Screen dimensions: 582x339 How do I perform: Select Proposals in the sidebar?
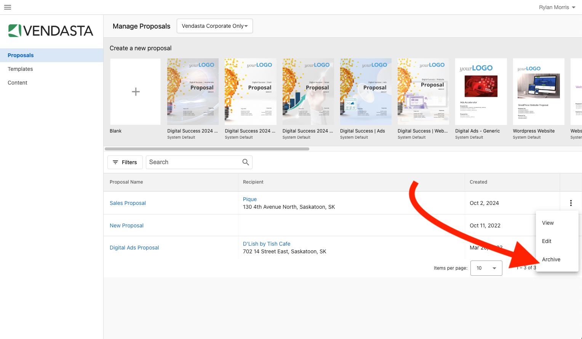tap(51, 55)
